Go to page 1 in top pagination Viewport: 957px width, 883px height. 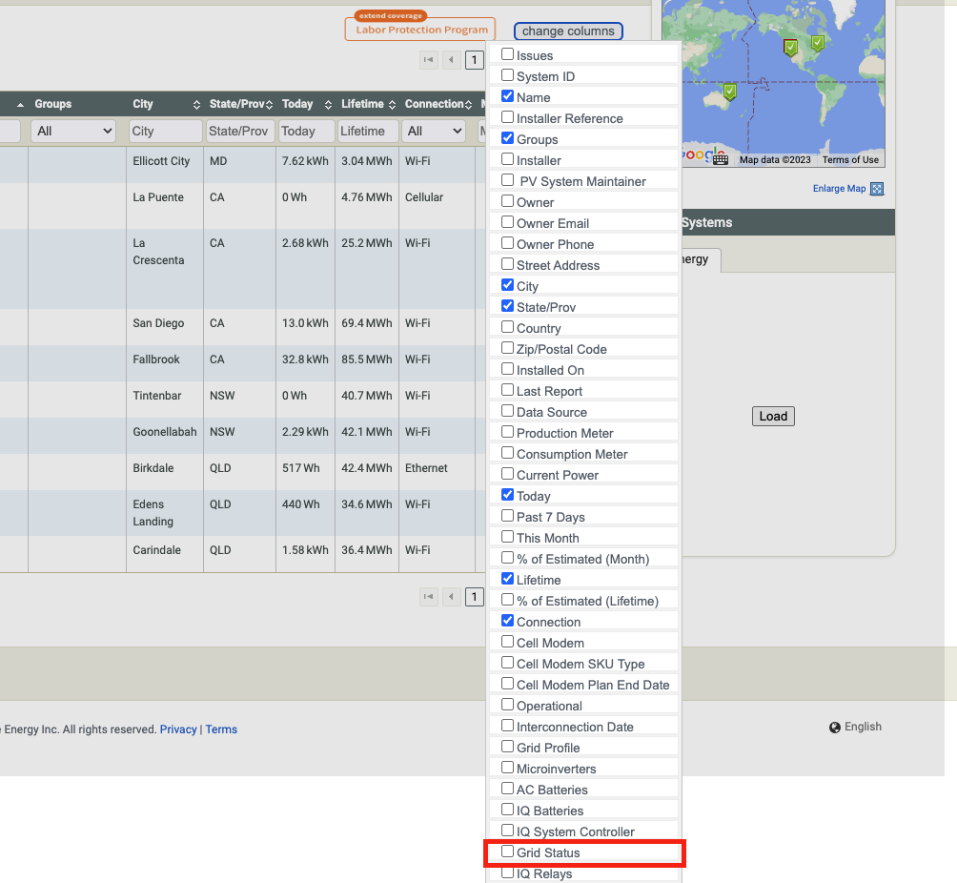[x=475, y=60]
